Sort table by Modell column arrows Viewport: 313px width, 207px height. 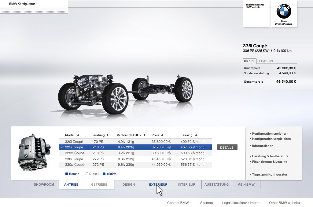[x=78, y=135]
